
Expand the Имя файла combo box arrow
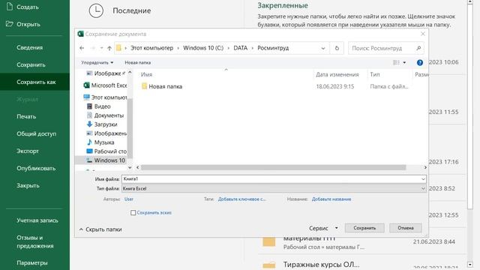[423, 179]
